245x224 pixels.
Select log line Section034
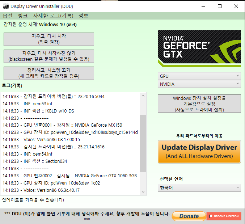coord(35,161)
